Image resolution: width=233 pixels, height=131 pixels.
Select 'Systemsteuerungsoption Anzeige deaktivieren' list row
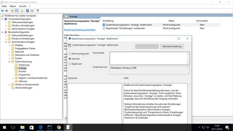[161, 25]
